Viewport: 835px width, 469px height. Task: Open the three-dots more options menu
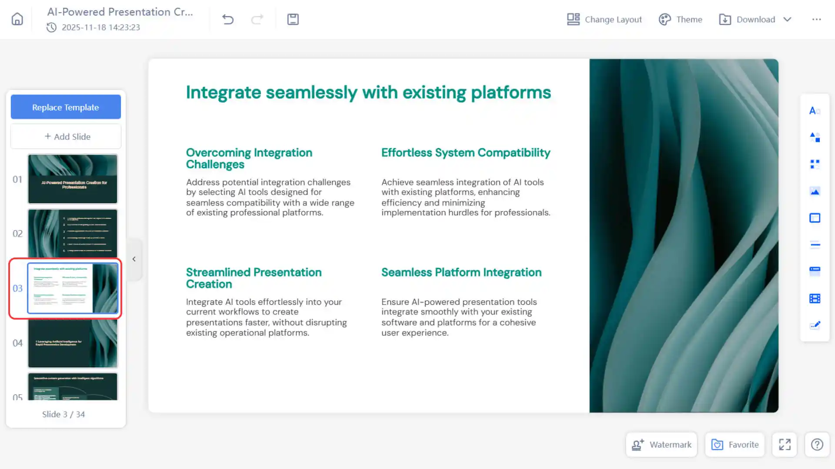pyautogui.click(x=817, y=20)
